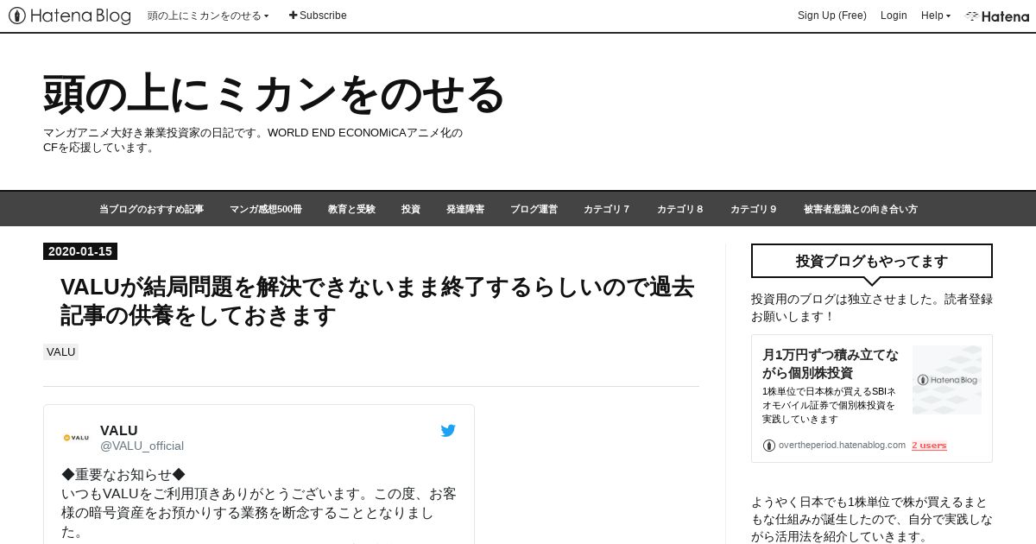1036x544 pixels.
Task: Select ようやく日本でも1株単位 sidebar paragraph
Action: point(872,519)
